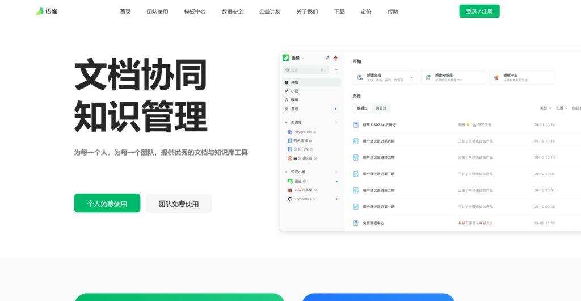The image size is (581, 301).
Task: Click the 万事屋 group icon
Action: click(290, 190)
